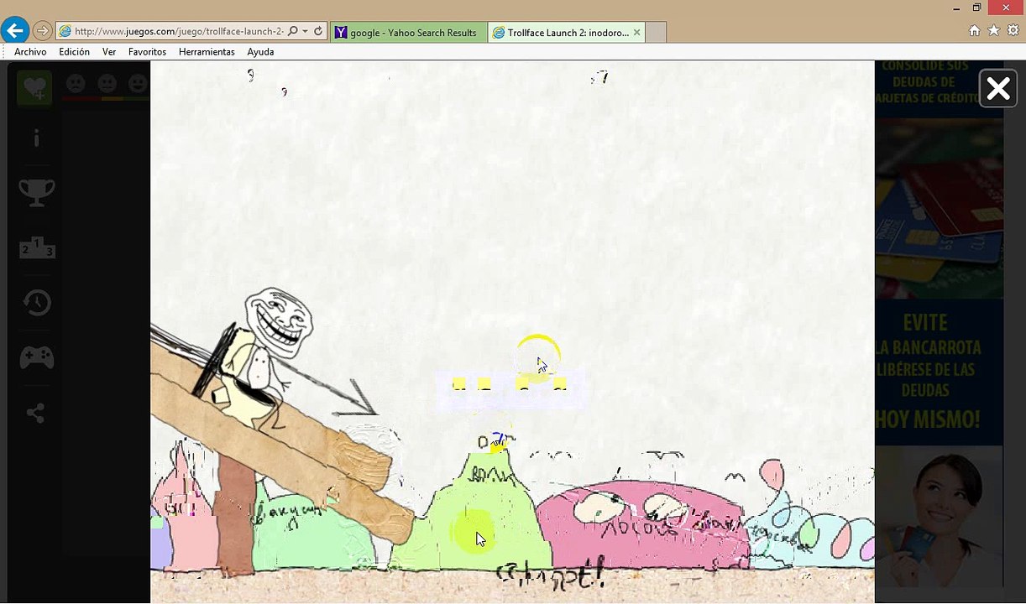Click the green heart add-to-favorites icon

tap(35, 87)
